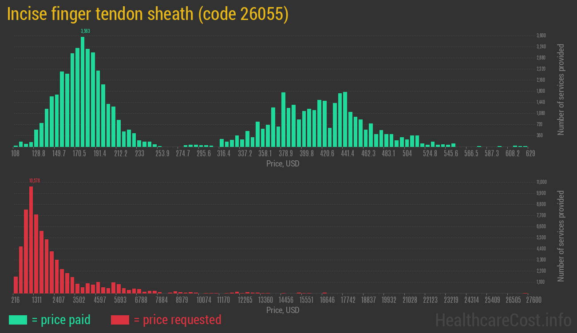Image resolution: width=577 pixels, height=333 pixels.
Task: Click the x-axis tick label '316.4'
Action: [224, 154]
